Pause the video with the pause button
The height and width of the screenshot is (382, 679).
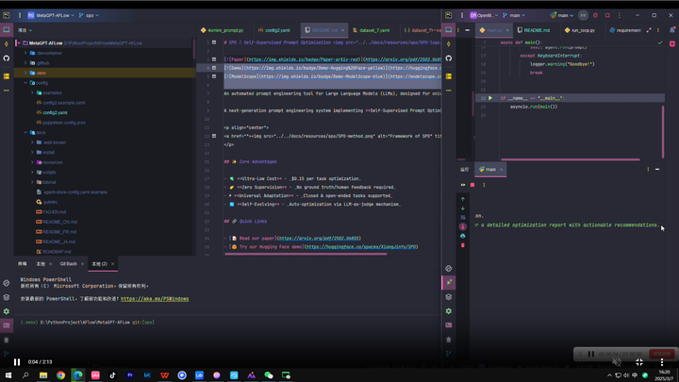[16, 361]
